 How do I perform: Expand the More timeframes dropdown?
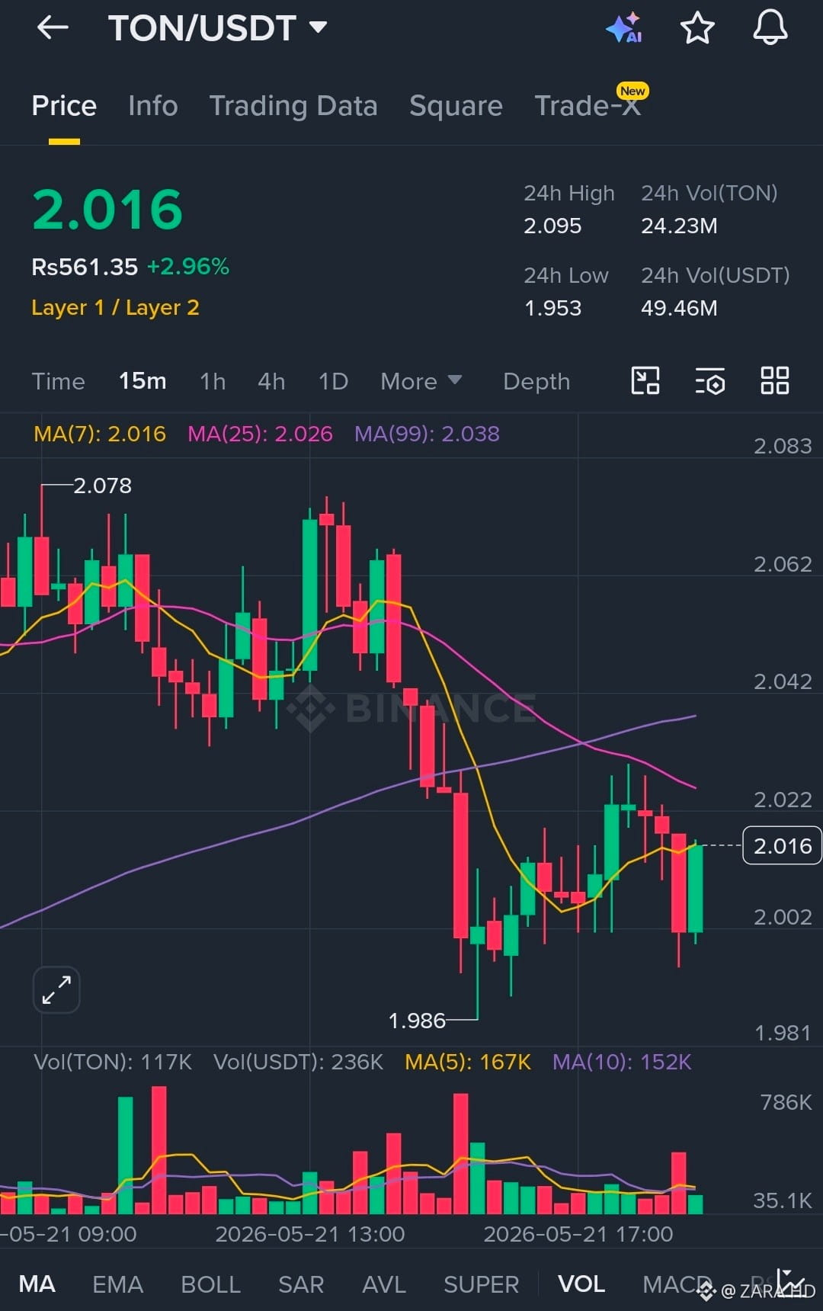click(x=421, y=381)
